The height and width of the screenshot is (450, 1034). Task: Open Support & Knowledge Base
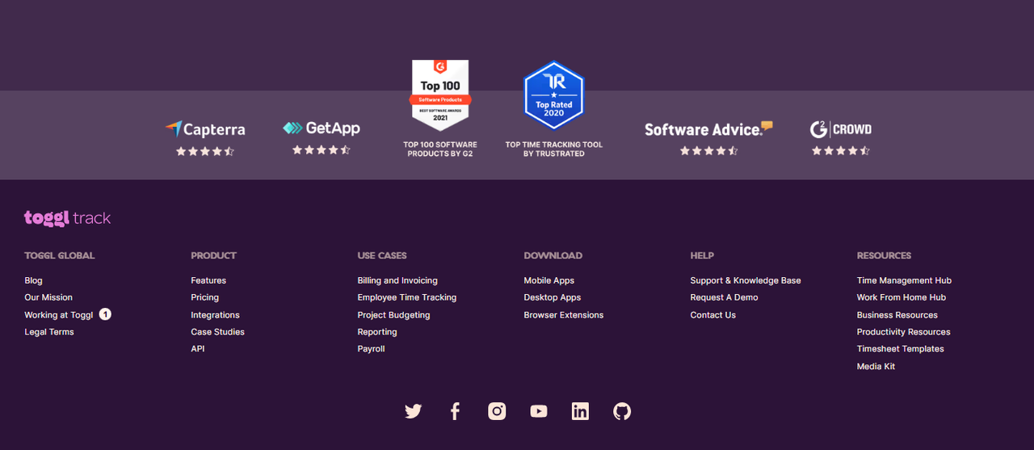coord(746,280)
